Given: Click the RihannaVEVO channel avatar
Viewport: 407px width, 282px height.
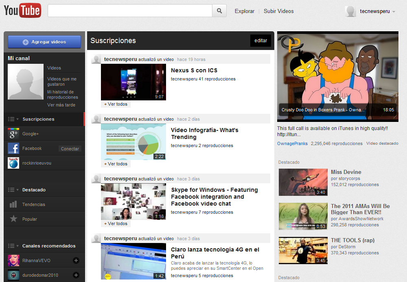Looking at the screenshot, I should coord(13,260).
